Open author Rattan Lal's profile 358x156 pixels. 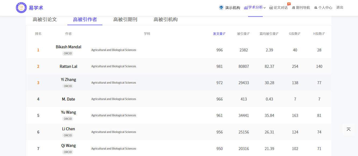click(68, 66)
